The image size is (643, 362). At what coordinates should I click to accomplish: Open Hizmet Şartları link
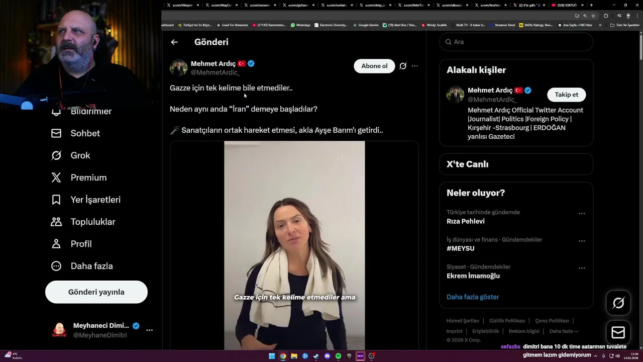[463, 321]
